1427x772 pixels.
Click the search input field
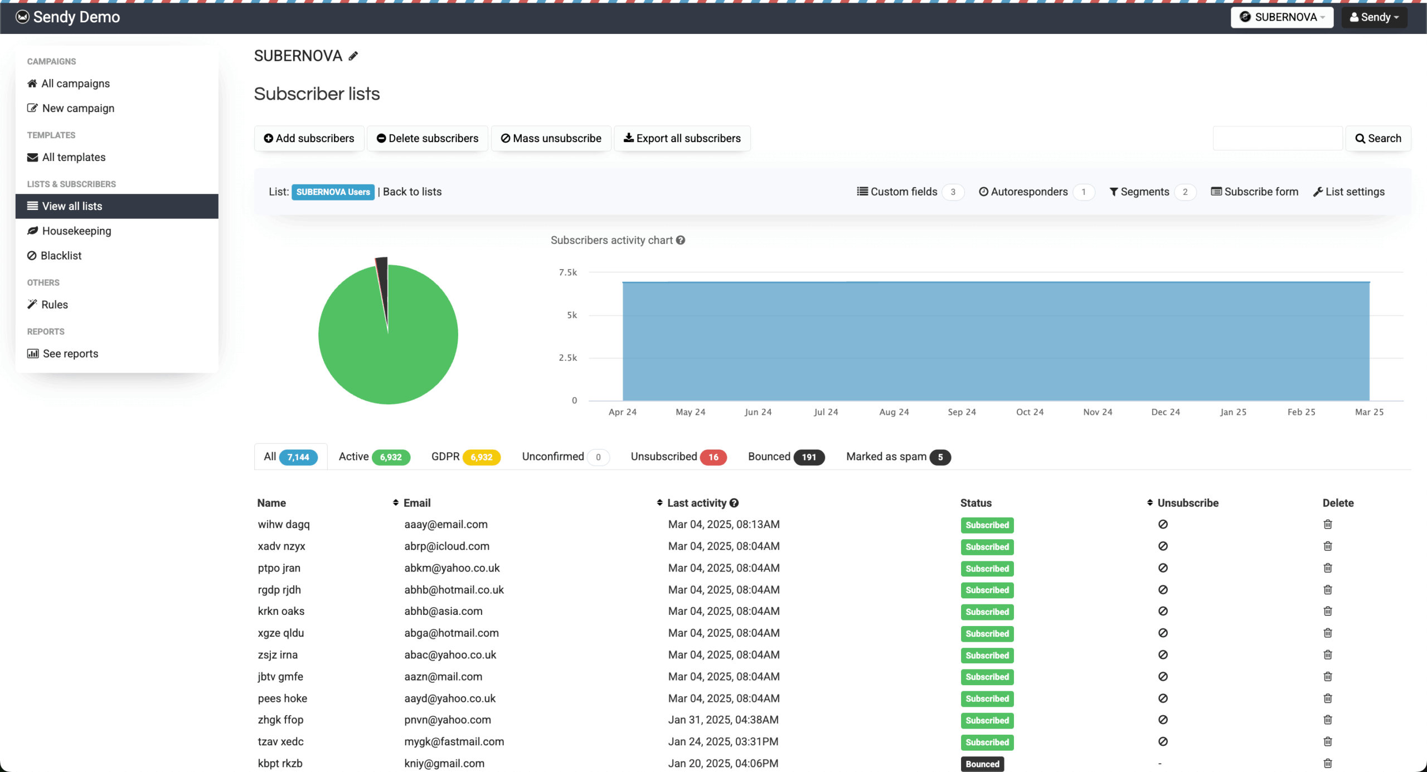click(x=1278, y=138)
